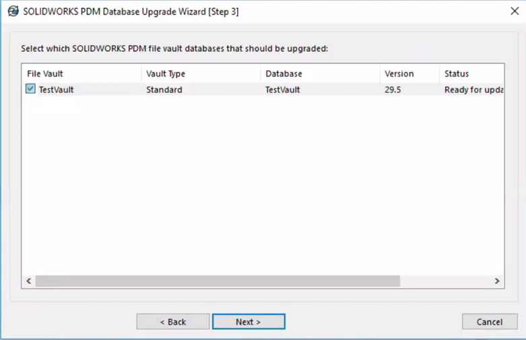This screenshot has width=526, height=340.
Task: Select the TestVault name in File Vault column
Action: click(x=56, y=90)
